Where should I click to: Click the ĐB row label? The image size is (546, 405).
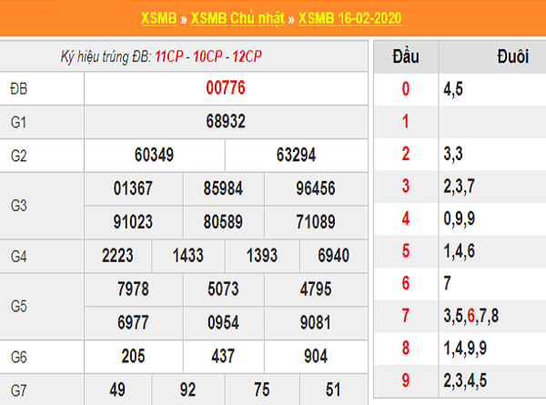(x=19, y=89)
